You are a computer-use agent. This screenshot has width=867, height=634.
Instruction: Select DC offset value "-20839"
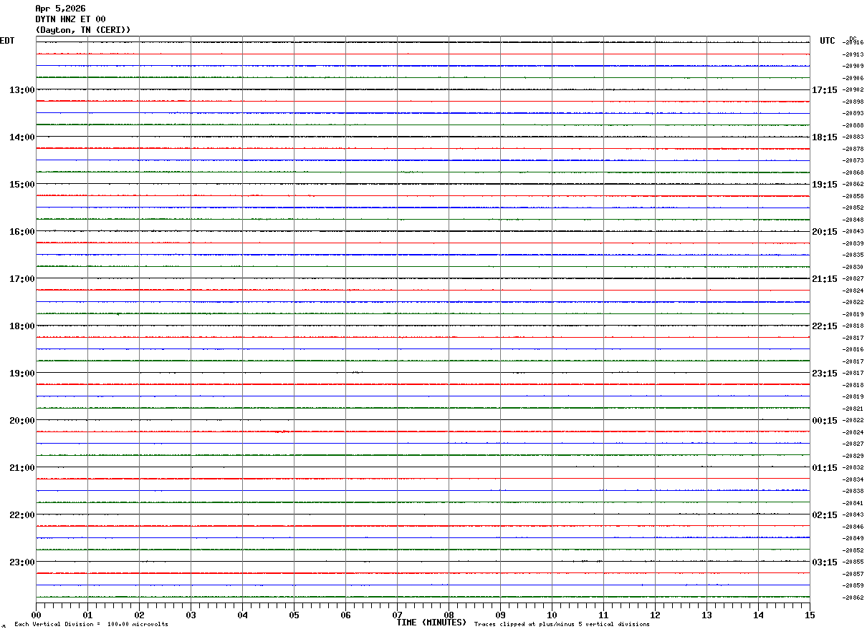(x=853, y=243)
